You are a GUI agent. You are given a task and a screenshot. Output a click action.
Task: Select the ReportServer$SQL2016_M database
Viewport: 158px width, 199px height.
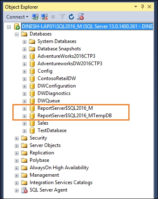point(65,108)
